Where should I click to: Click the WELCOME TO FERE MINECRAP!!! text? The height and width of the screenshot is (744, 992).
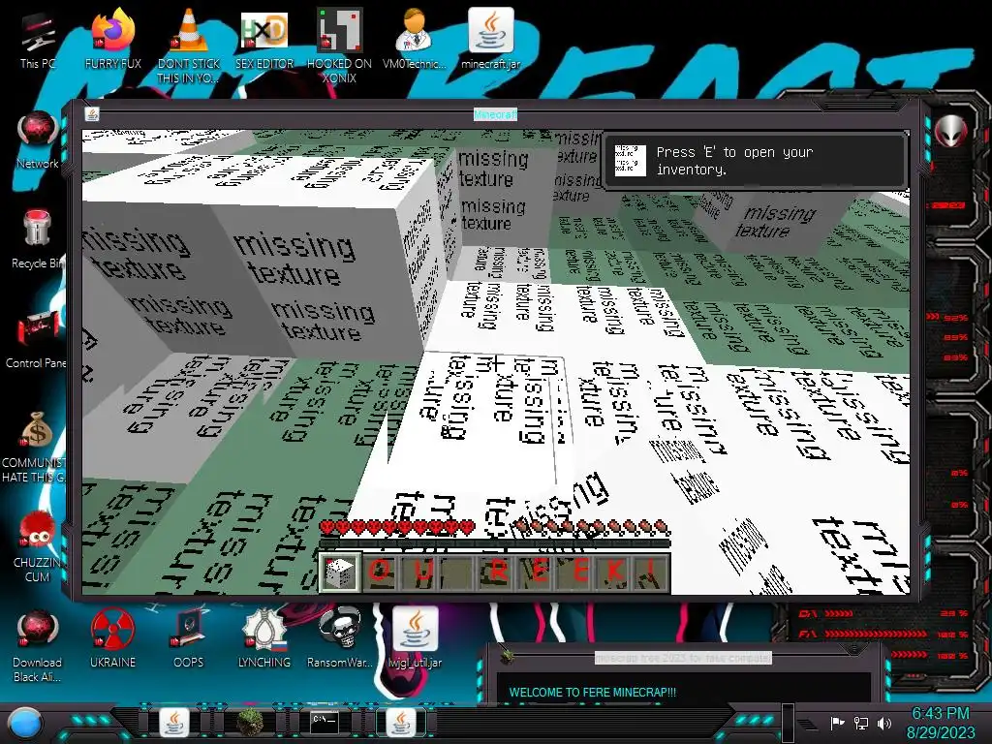(x=593, y=692)
